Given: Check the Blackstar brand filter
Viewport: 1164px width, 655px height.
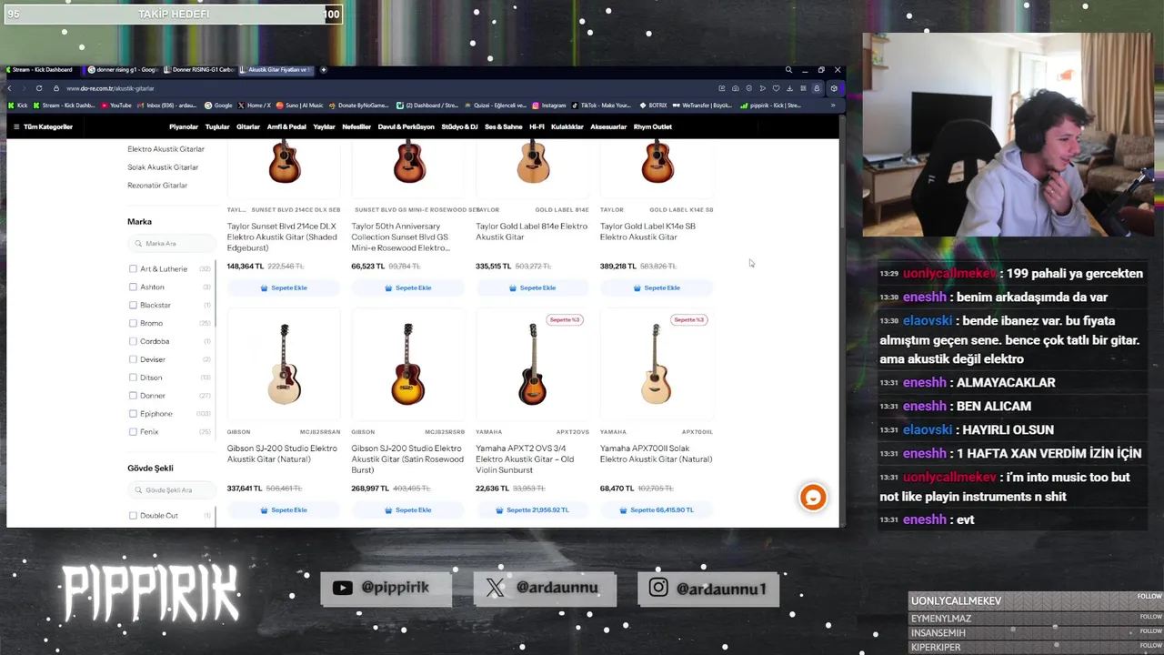Looking at the screenshot, I should 133,306.
